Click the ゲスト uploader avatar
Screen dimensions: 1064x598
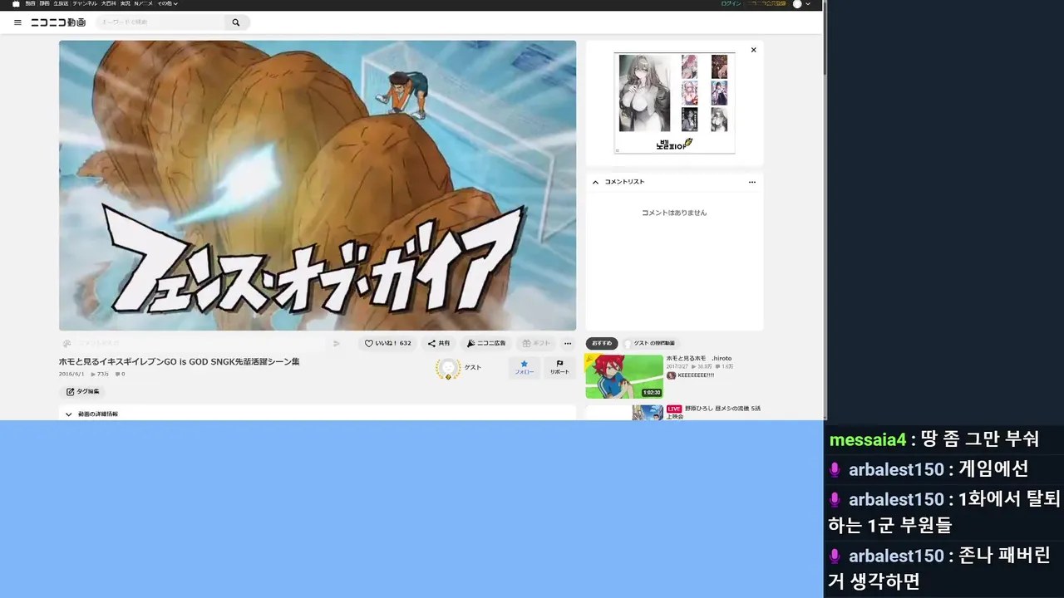[x=448, y=369]
